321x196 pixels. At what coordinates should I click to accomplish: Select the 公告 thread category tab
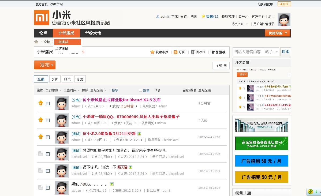coord(55,79)
